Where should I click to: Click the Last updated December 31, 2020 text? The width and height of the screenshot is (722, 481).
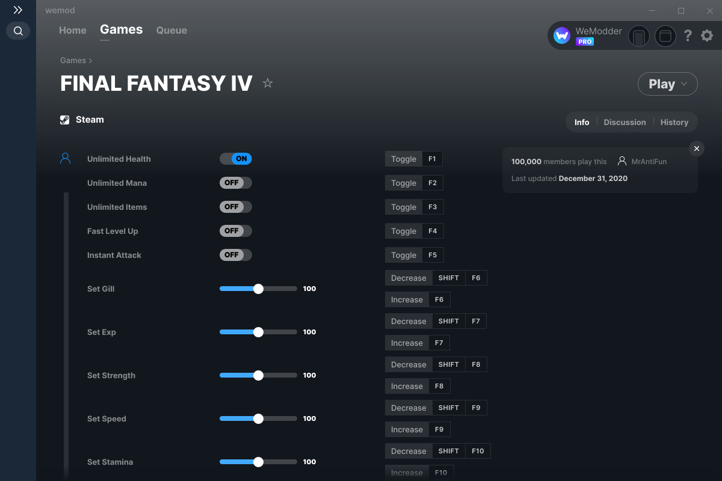click(569, 179)
